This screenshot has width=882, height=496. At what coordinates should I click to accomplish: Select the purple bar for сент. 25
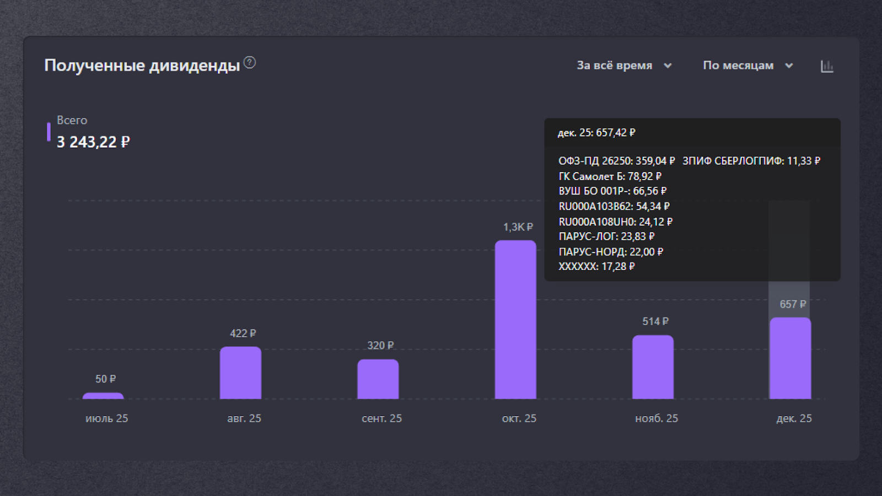pos(378,379)
